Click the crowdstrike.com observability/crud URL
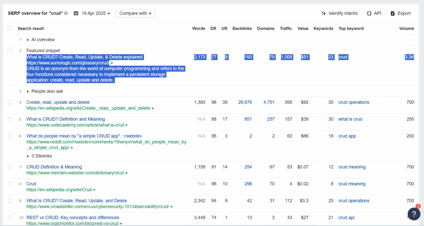424x226 pixels. point(98,207)
